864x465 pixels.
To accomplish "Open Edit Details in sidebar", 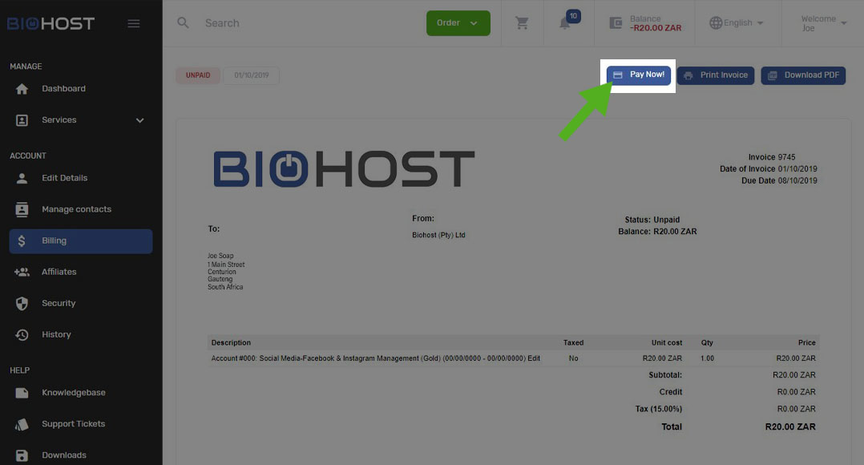I will click(x=64, y=178).
